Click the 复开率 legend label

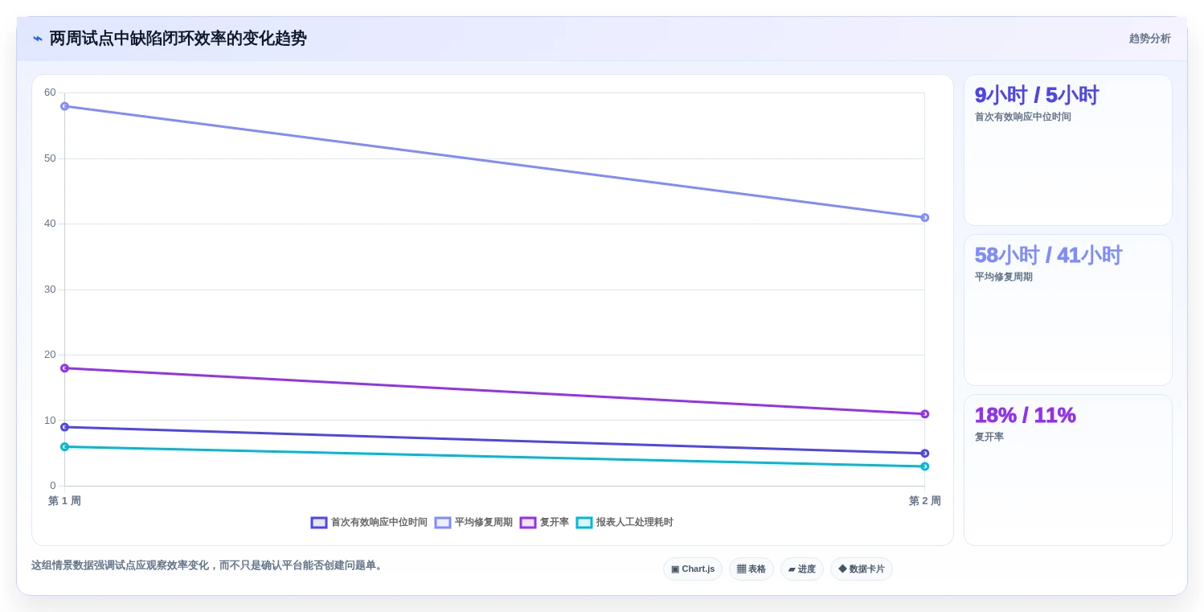[555, 523]
